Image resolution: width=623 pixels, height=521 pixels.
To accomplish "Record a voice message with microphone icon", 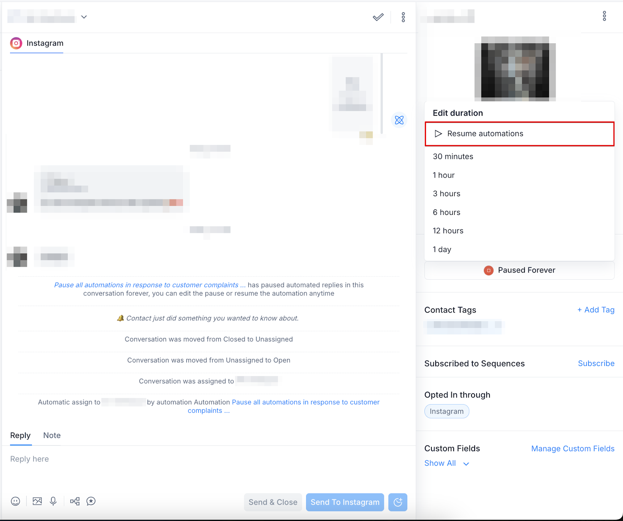I will tap(53, 501).
